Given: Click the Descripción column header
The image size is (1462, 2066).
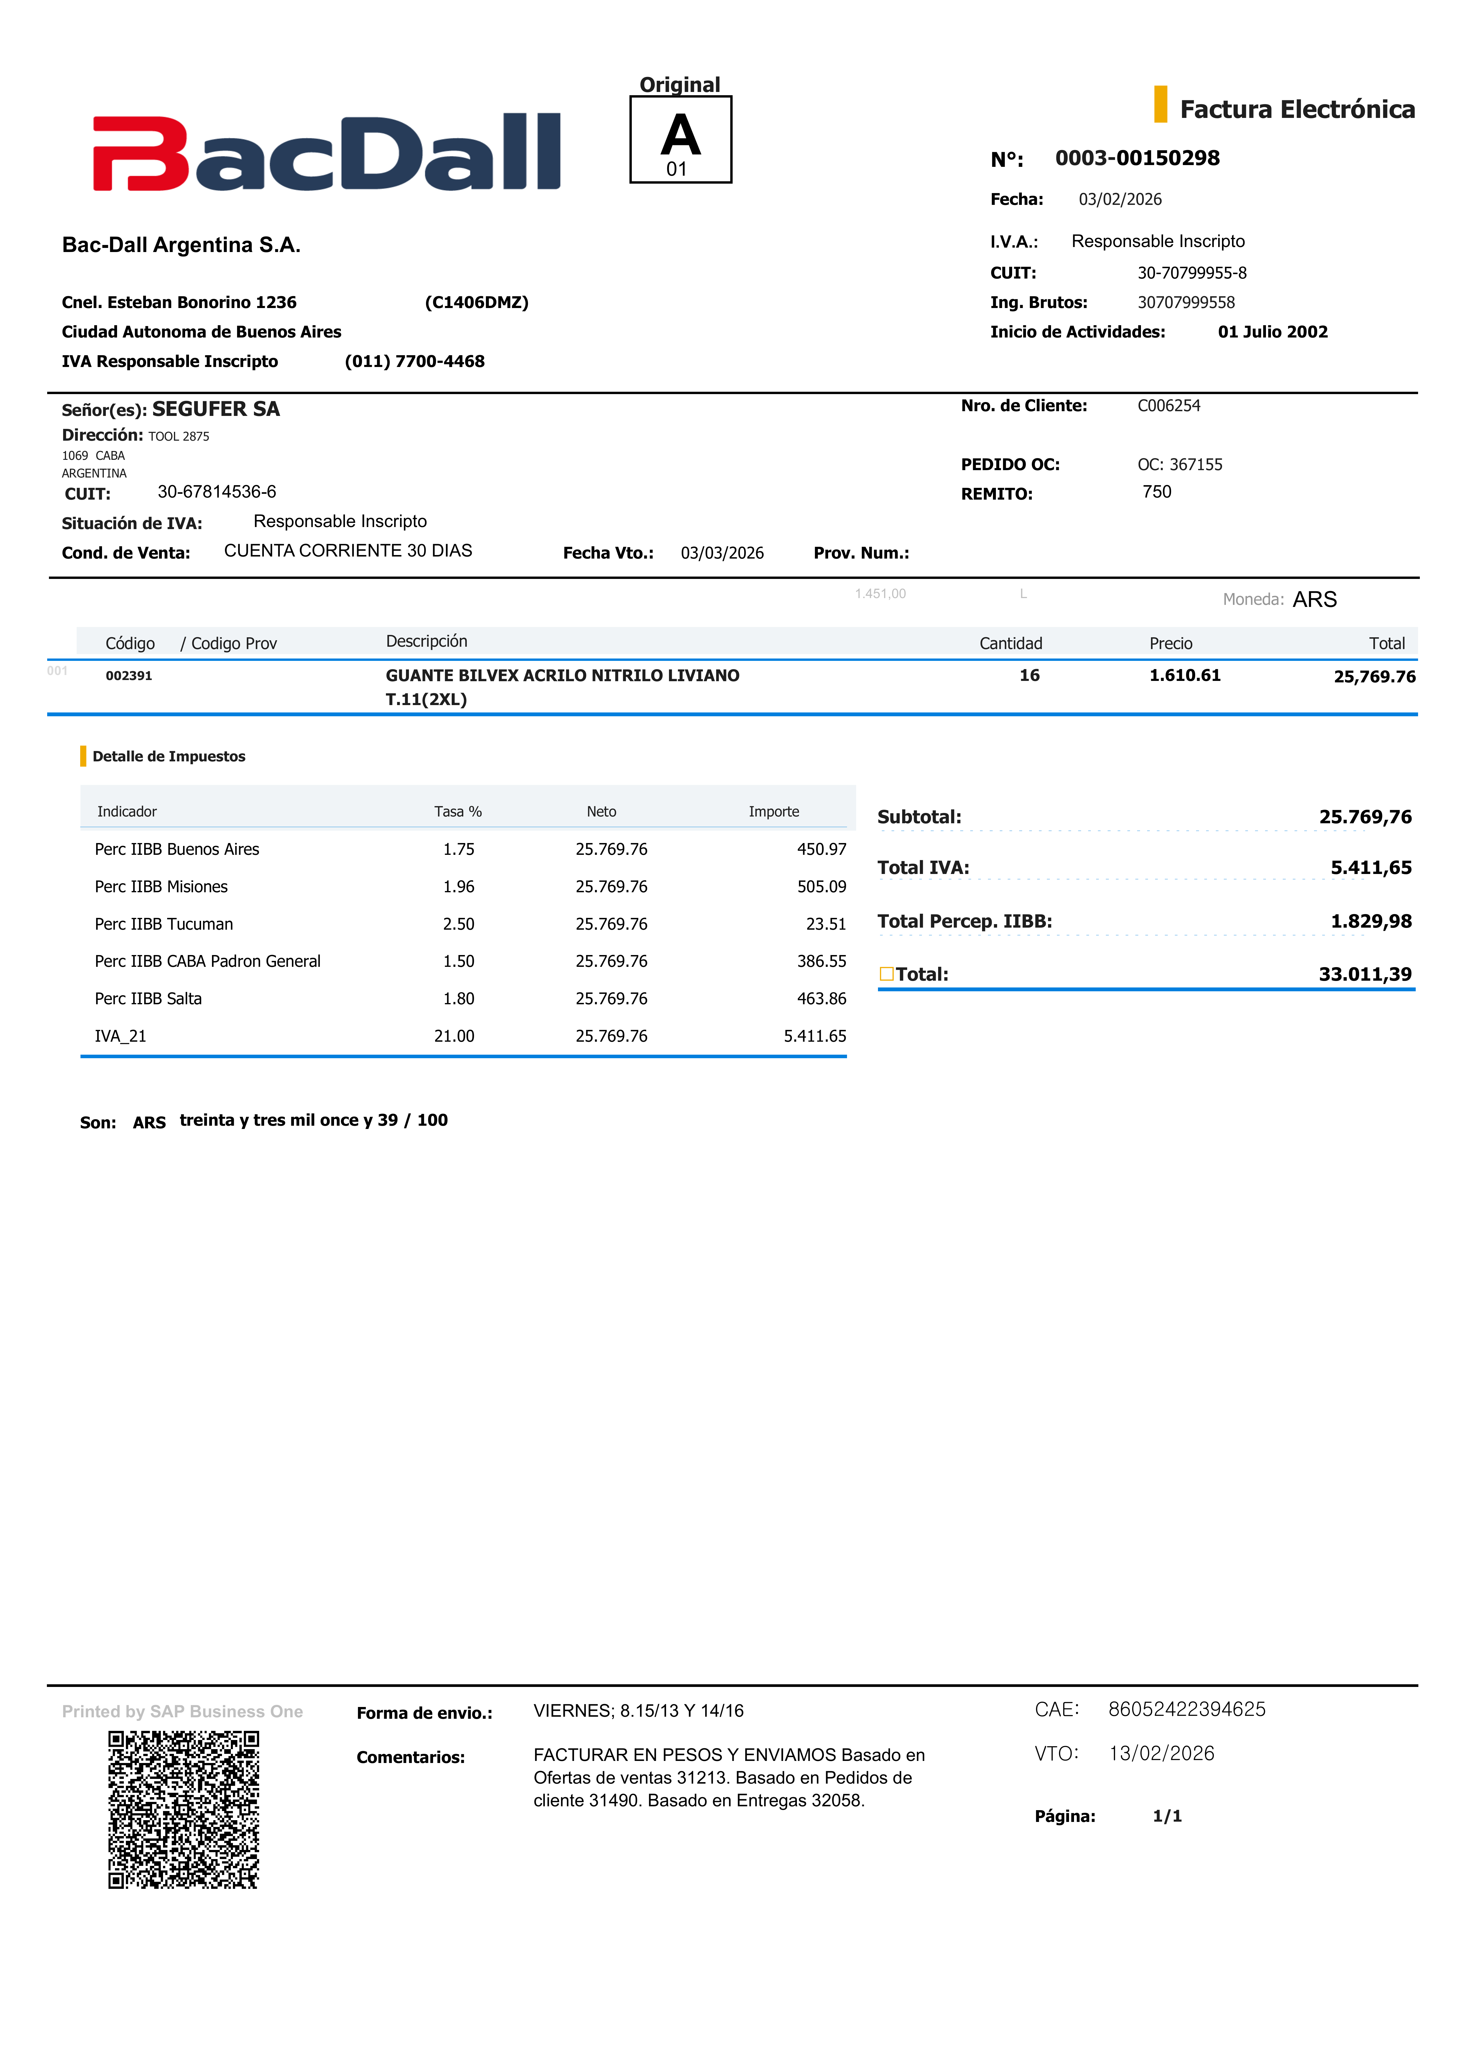Looking at the screenshot, I should pos(427,642).
